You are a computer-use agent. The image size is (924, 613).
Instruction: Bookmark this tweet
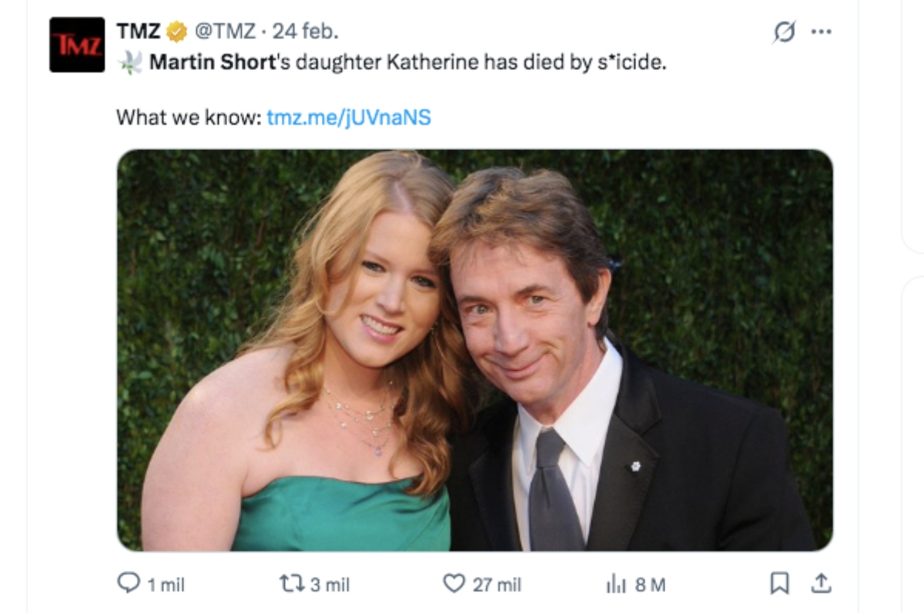(x=778, y=585)
